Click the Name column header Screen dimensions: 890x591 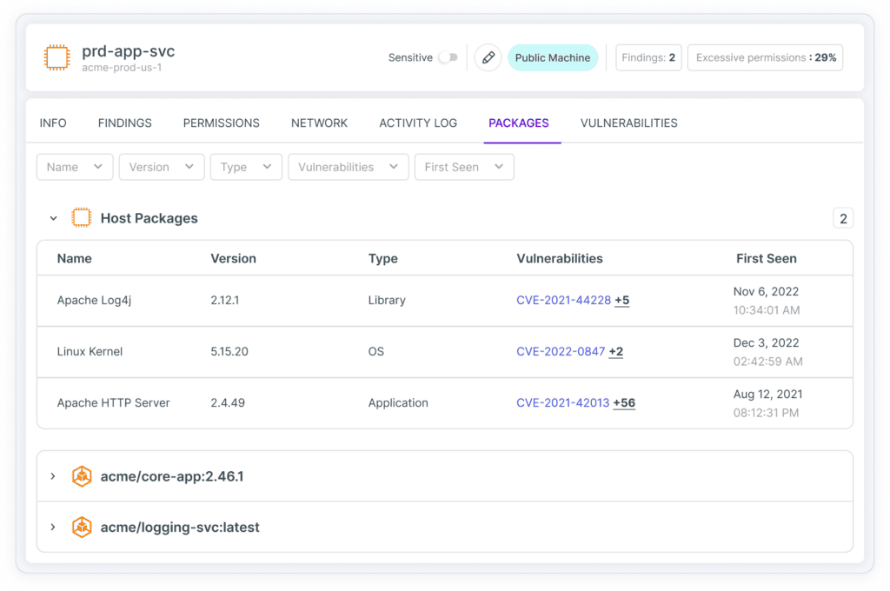tap(75, 258)
